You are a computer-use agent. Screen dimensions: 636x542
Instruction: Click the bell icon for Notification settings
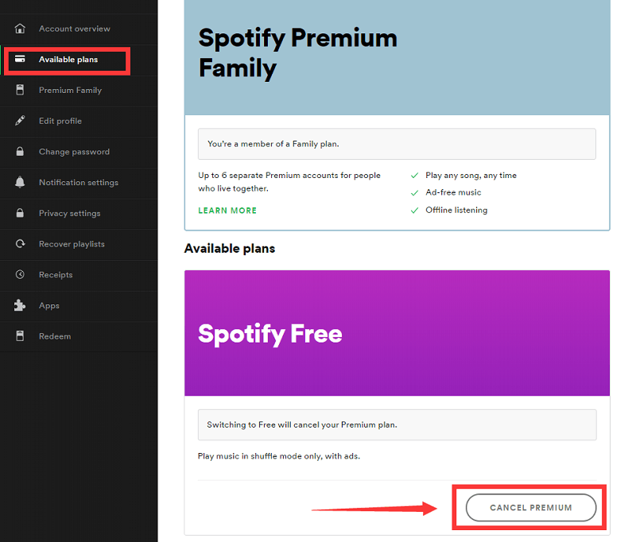coord(21,183)
